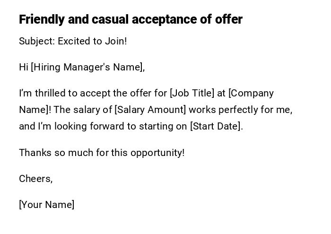The image size is (331, 234).
Task: Click "Thanks so much for this opportunity!" sentence
Action: point(102,153)
